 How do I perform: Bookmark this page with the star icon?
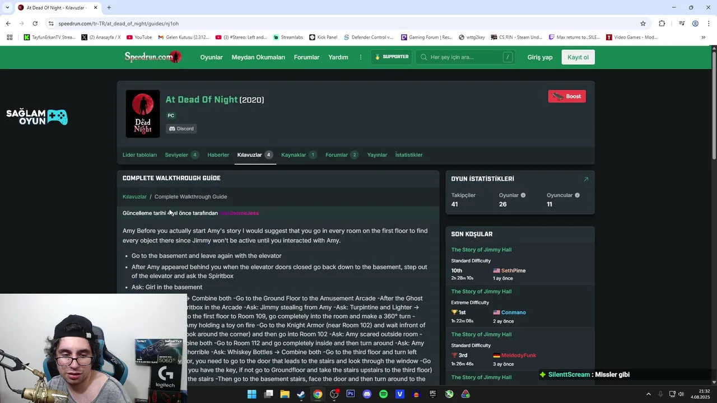pos(643,24)
